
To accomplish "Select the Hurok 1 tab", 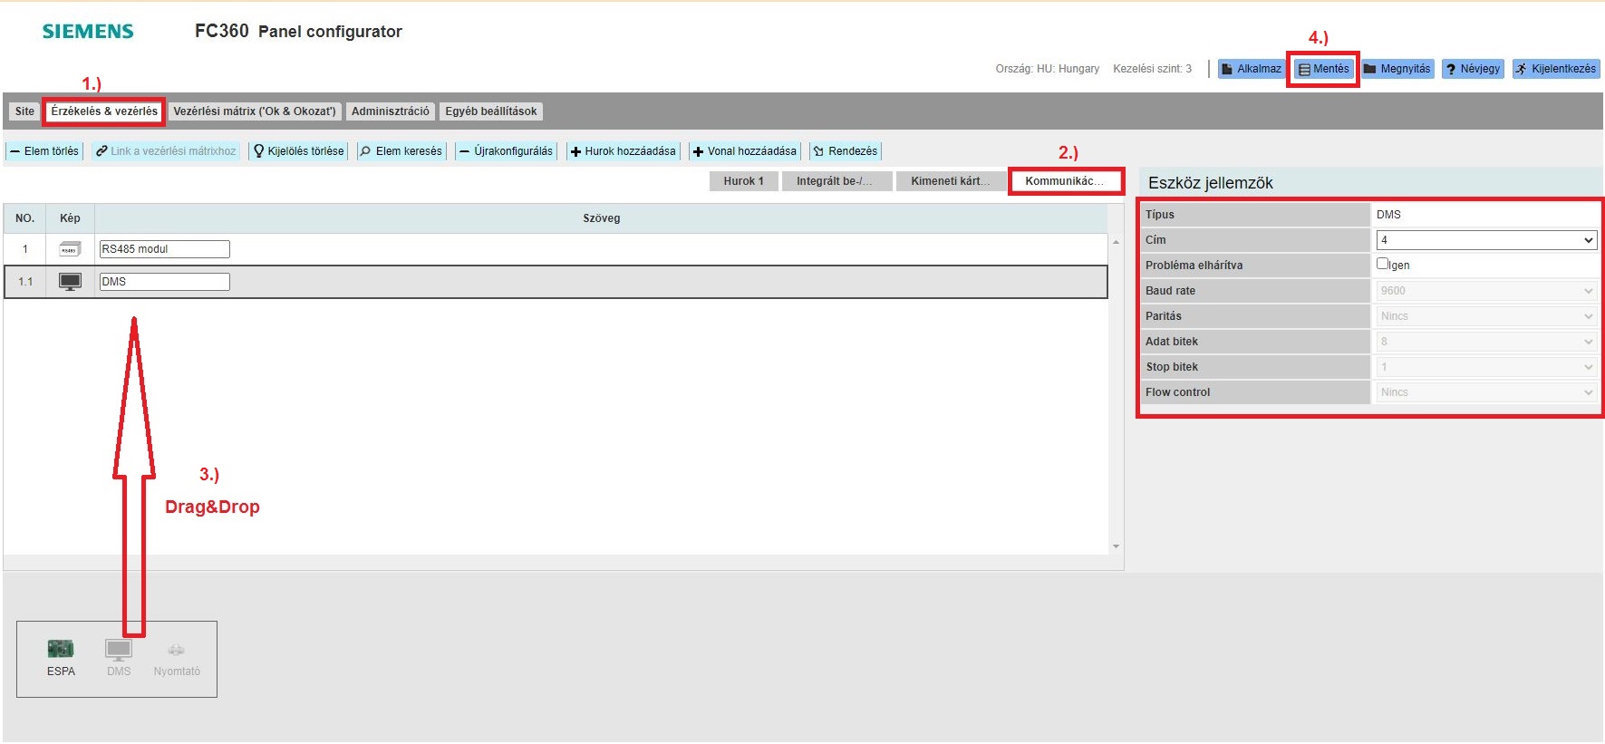I will click(x=743, y=181).
